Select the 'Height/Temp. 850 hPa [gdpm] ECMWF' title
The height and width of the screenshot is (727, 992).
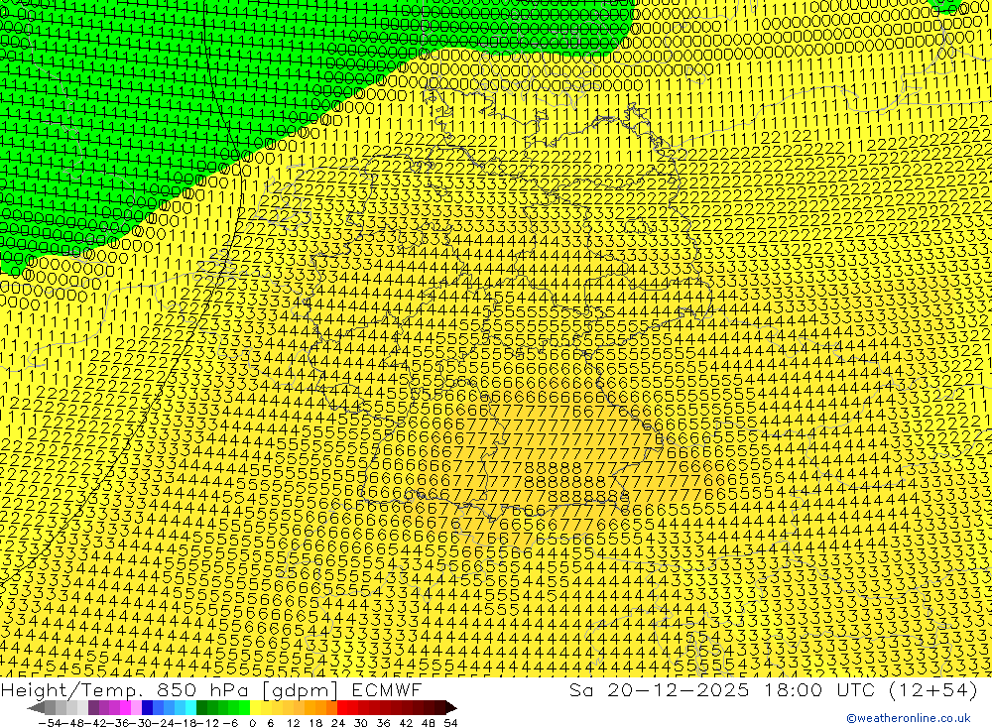(x=210, y=689)
